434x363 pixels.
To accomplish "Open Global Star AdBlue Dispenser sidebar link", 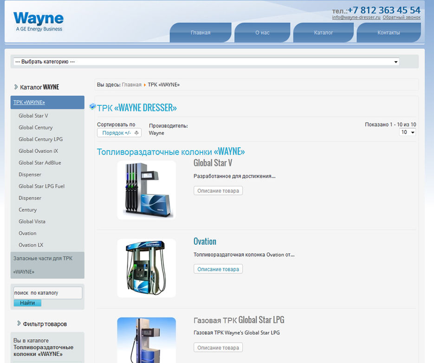I will click(39, 169).
